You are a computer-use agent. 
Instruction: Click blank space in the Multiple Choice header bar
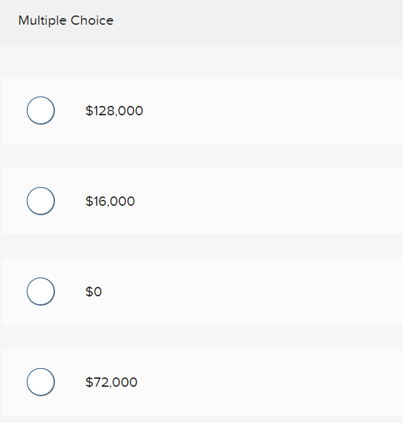[x=268, y=21]
